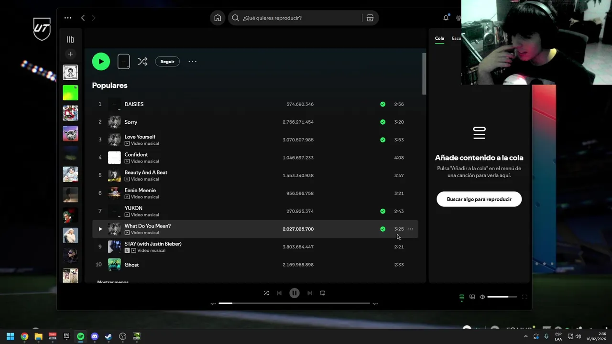Click Seguir to follow the artist
612x344 pixels.
[167, 61]
